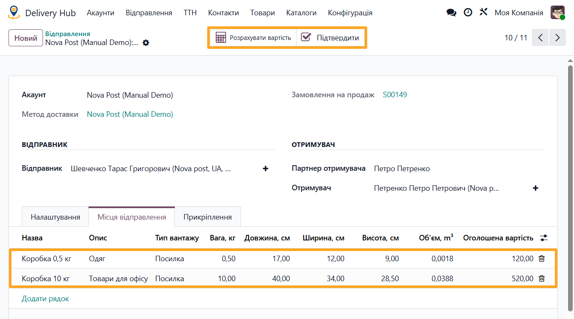Image resolution: width=574 pixels, height=319 pixels.
Task: Open the Відправлення menu
Action: click(x=149, y=13)
